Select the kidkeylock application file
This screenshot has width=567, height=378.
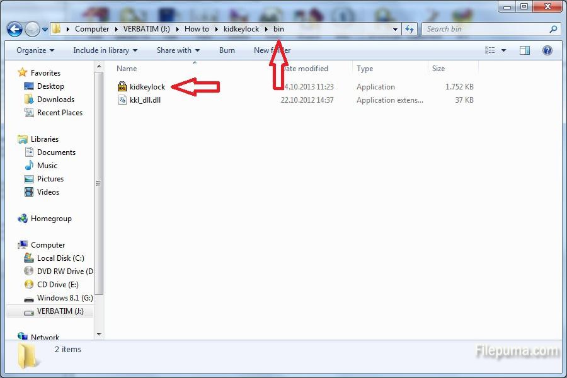[x=147, y=87]
